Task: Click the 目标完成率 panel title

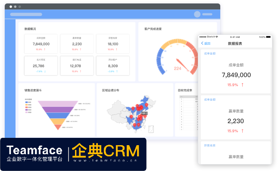Action: coord(185,90)
